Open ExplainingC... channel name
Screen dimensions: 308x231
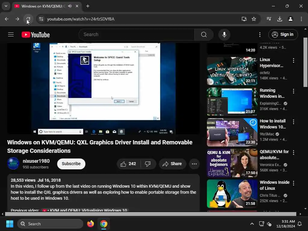point(270,103)
